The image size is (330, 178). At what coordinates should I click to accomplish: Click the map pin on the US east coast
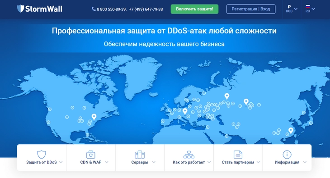[x=94, y=117]
